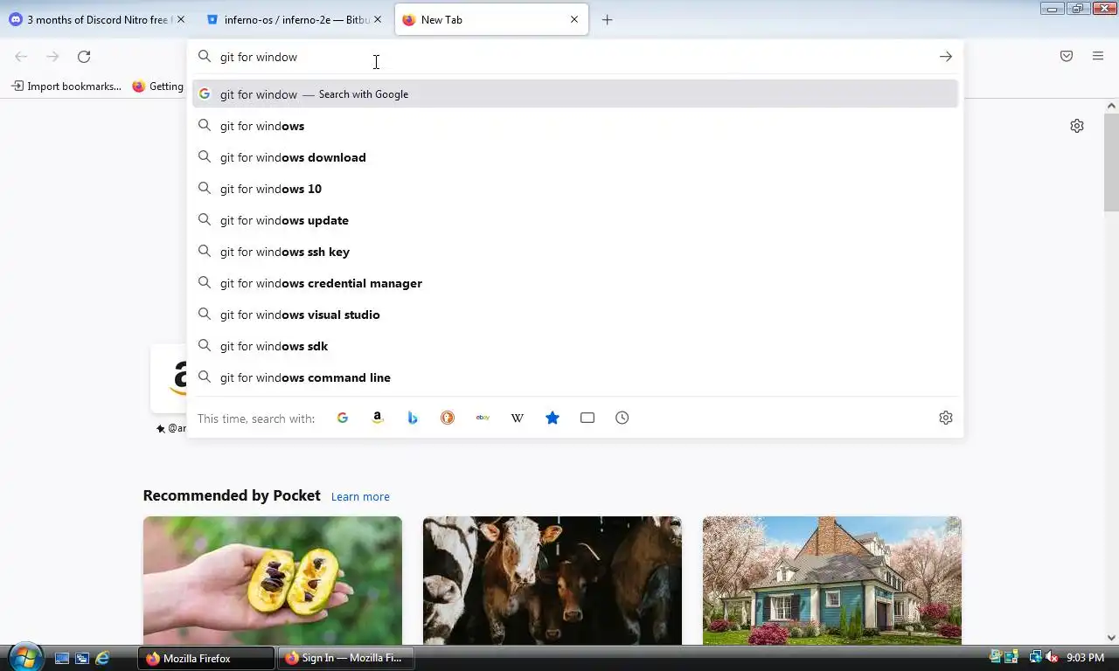Open Import bookmarks from bookmarks toolbar
The width and height of the screenshot is (1119, 671).
66,86
